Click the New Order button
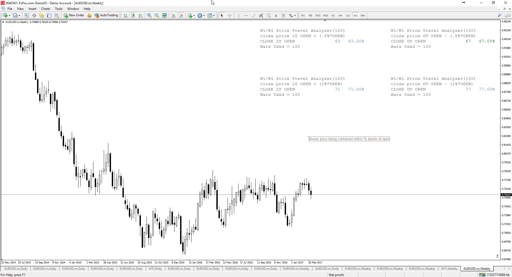 [x=74, y=15]
